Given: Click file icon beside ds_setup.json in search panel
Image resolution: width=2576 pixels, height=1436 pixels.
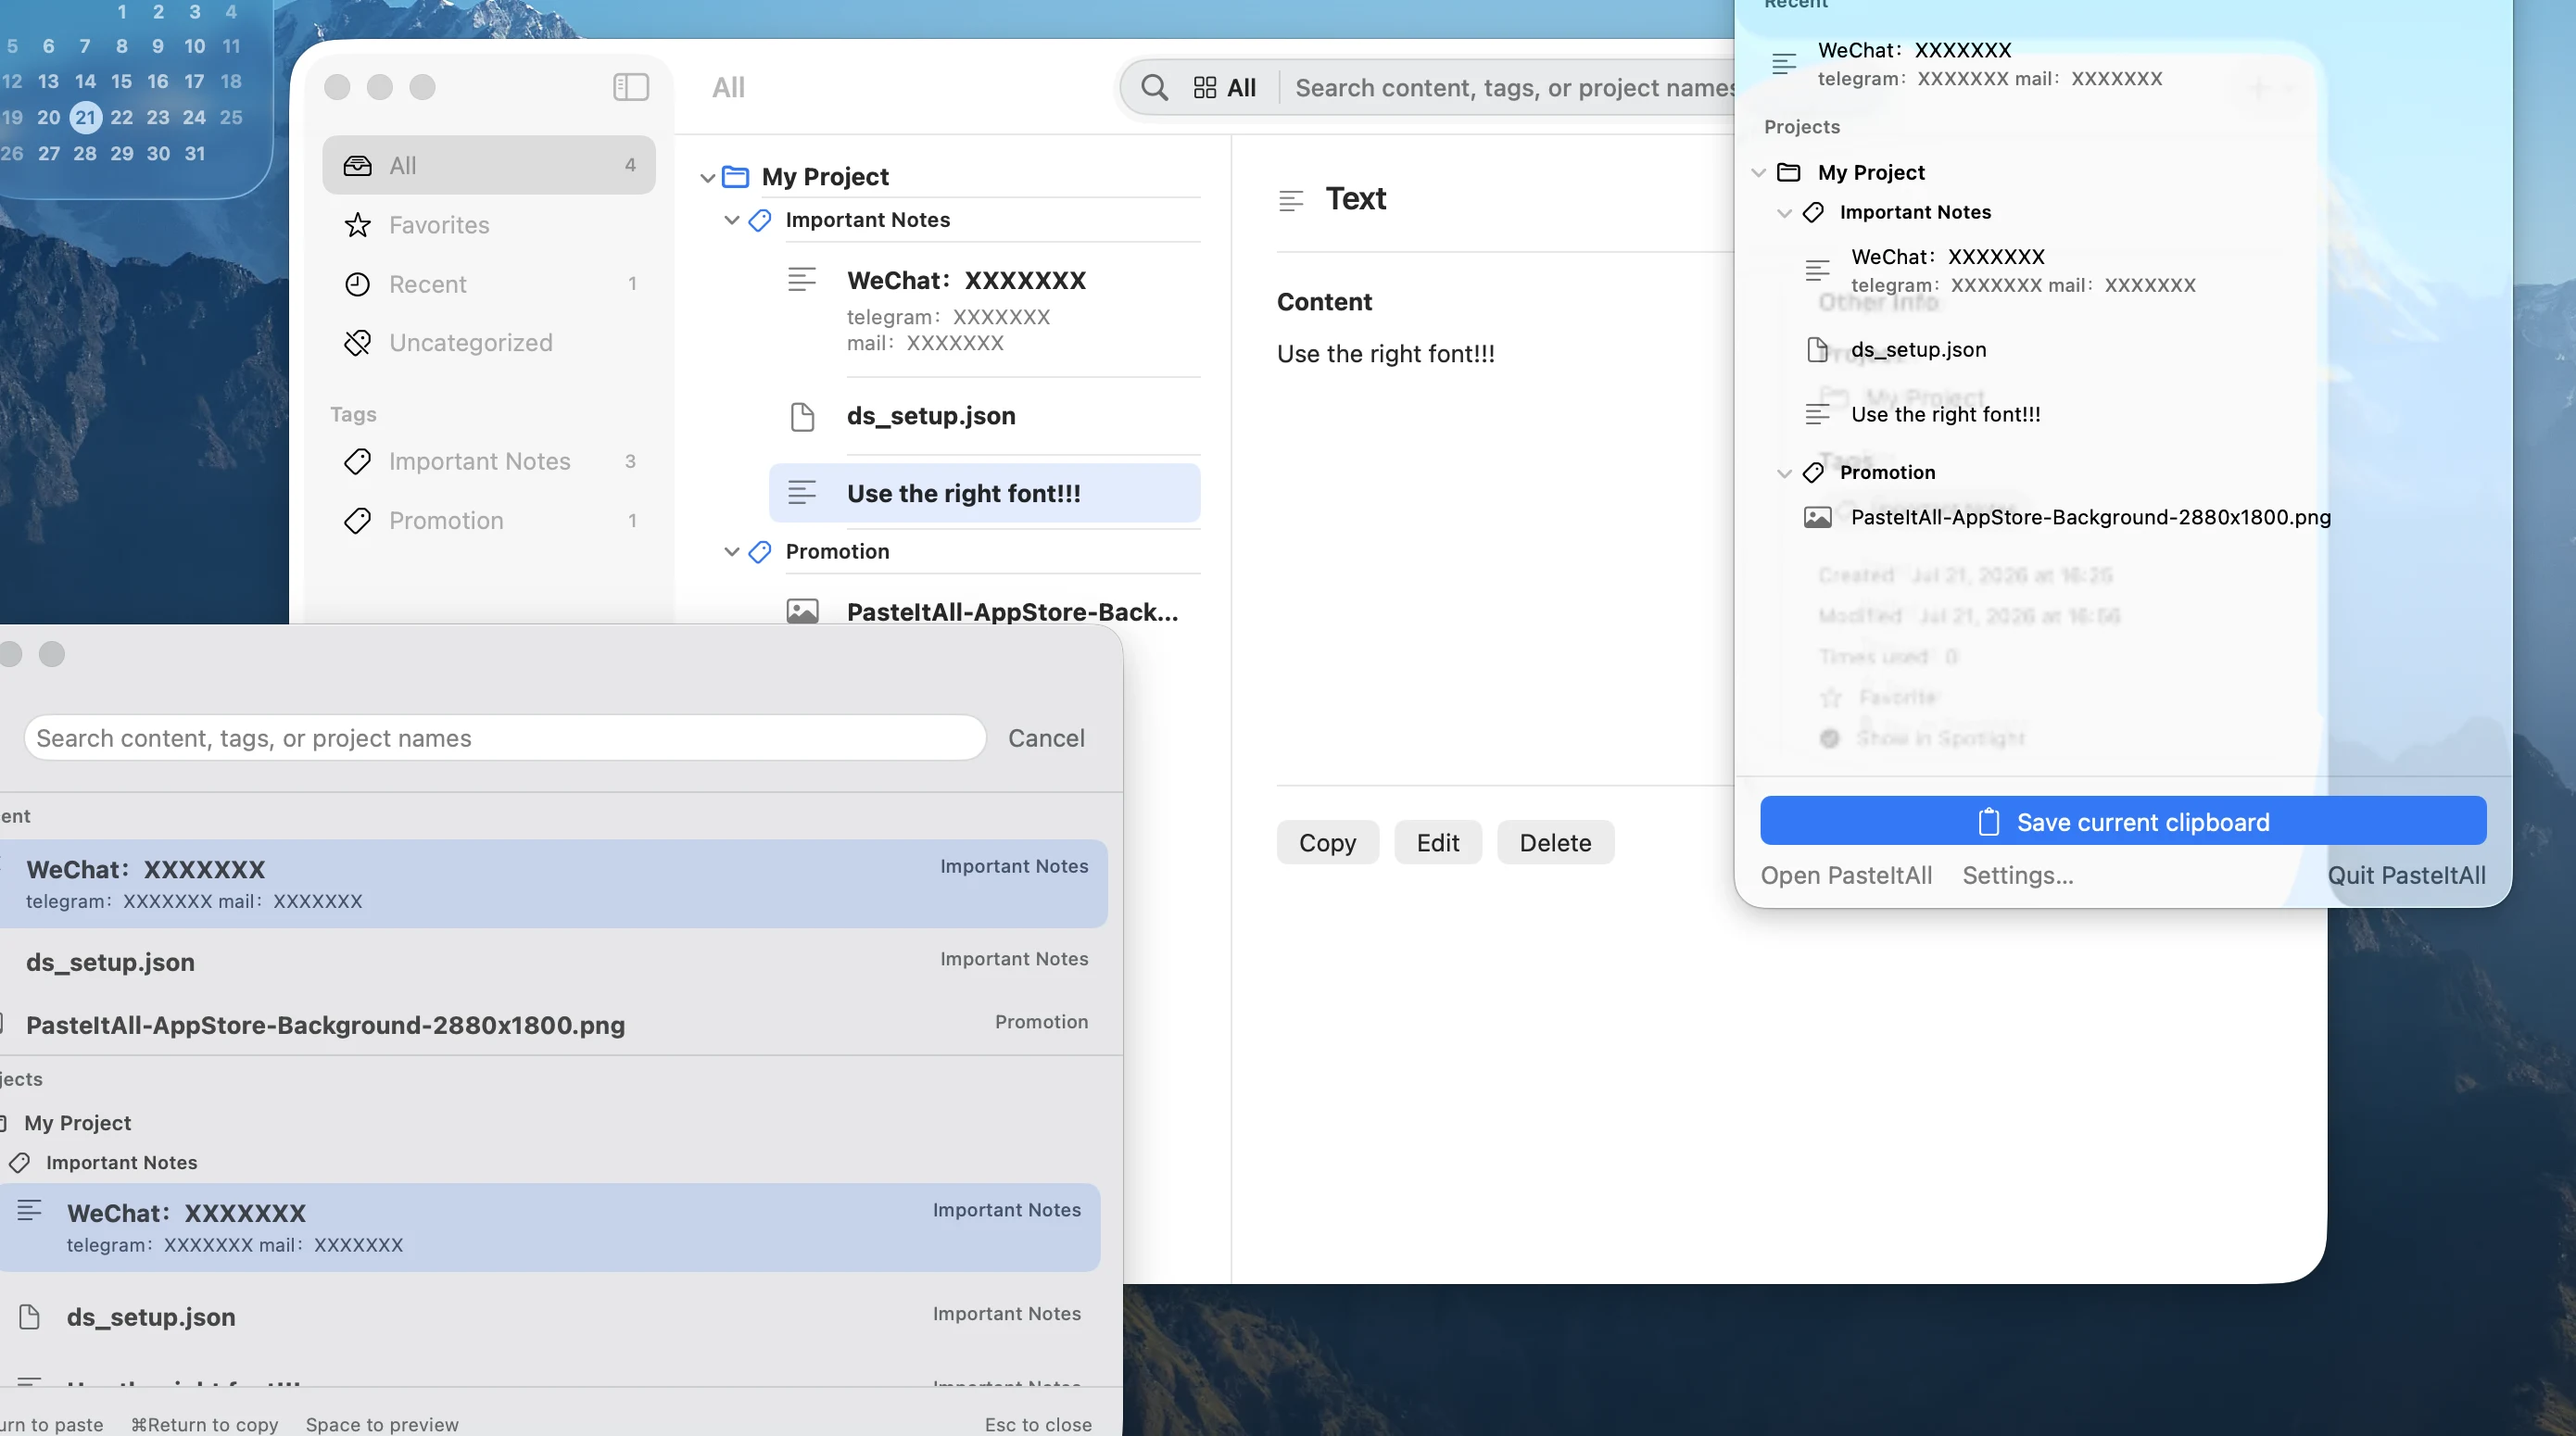Looking at the screenshot, I should tap(29, 1317).
